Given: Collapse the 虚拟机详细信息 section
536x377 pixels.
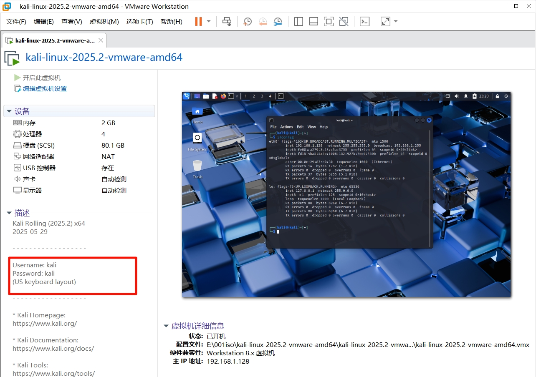Looking at the screenshot, I should click(x=166, y=326).
